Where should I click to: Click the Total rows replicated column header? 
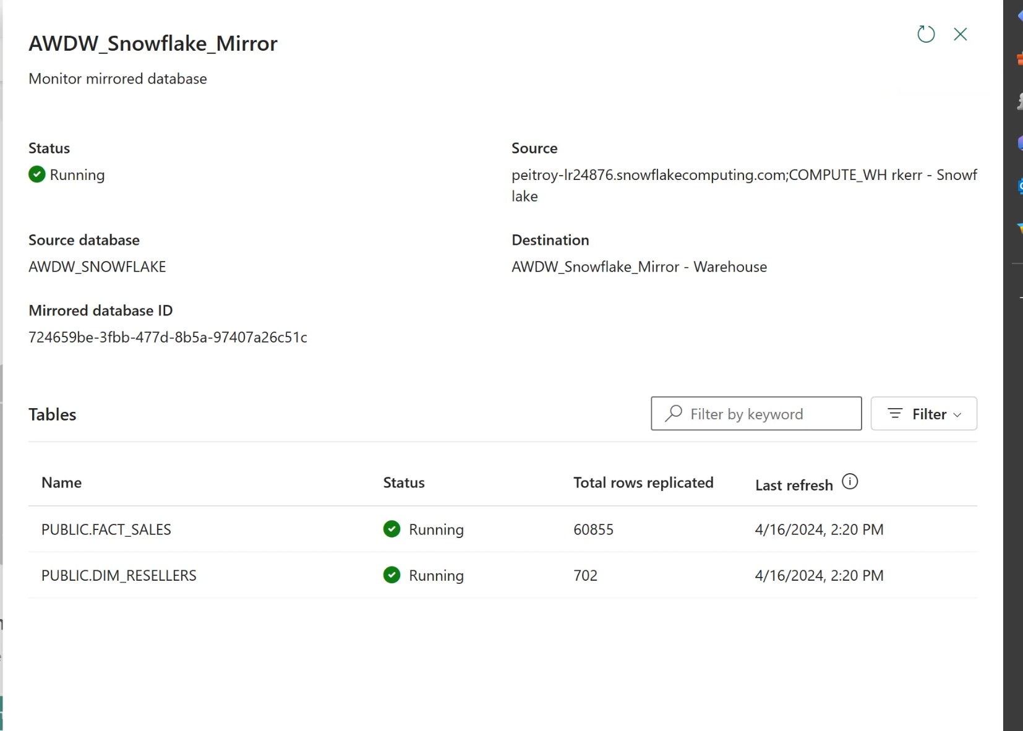coord(643,482)
